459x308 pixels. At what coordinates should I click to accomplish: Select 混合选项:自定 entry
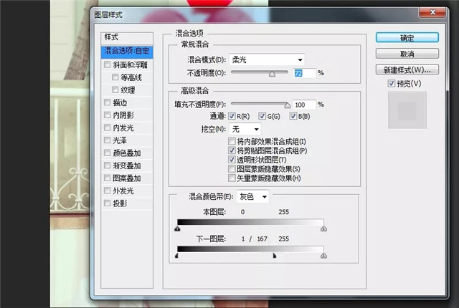[127, 51]
